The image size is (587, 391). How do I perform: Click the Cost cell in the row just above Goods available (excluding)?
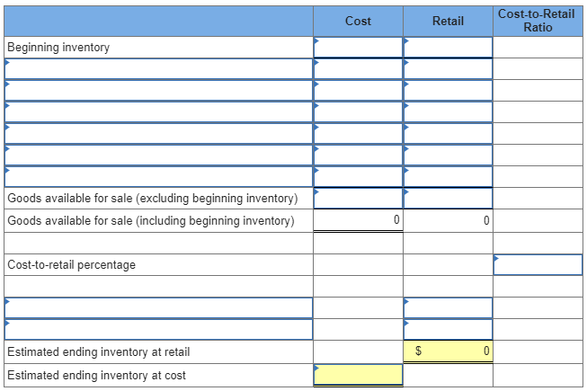point(358,176)
